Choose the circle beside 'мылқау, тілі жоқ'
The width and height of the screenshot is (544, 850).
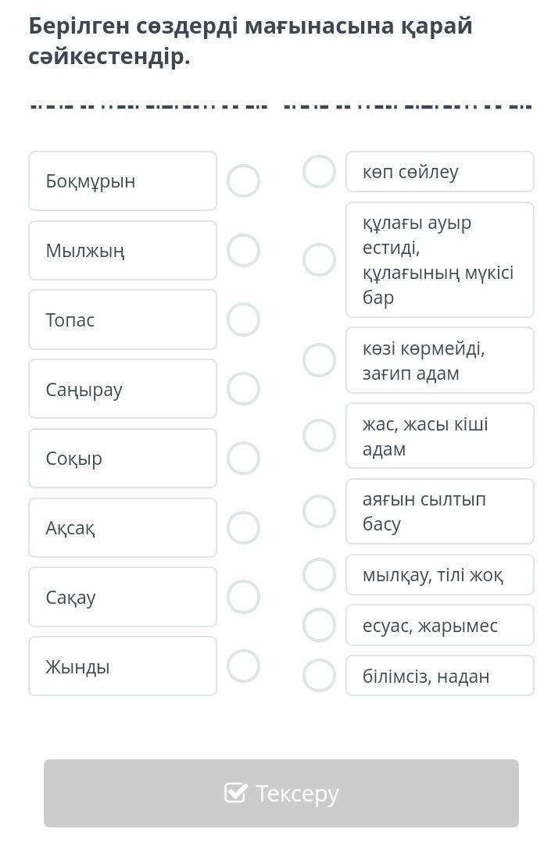point(319,575)
